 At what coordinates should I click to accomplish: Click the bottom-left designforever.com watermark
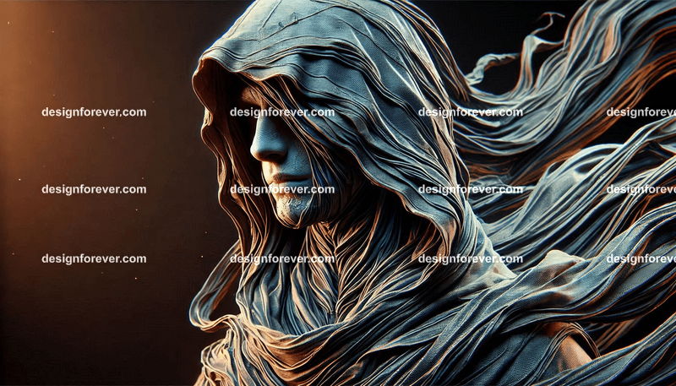(x=94, y=259)
